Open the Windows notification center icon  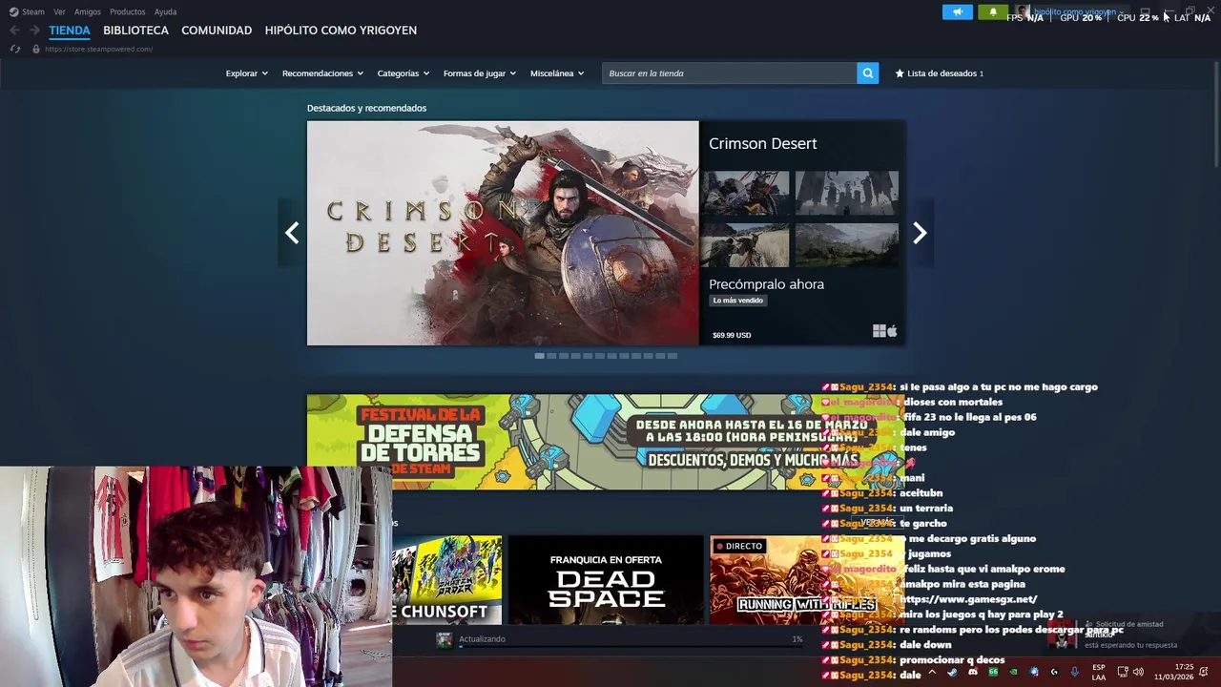tap(1205, 672)
